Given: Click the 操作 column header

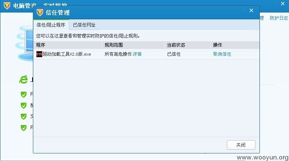Looking at the screenshot, I should tap(218, 45).
